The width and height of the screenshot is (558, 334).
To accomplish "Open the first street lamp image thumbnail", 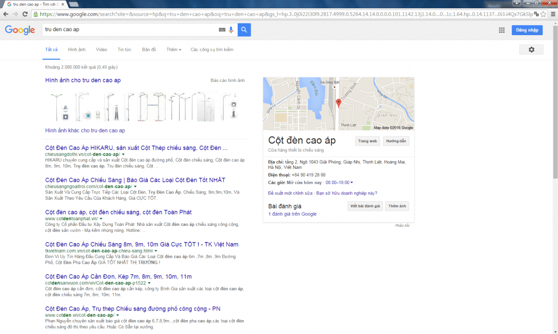I will [x=59, y=107].
